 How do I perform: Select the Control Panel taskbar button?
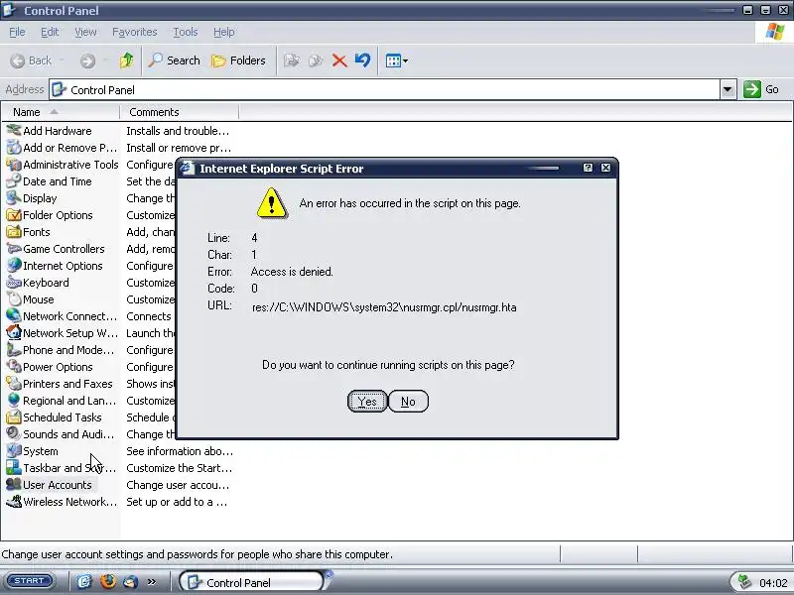click(252, 582)
